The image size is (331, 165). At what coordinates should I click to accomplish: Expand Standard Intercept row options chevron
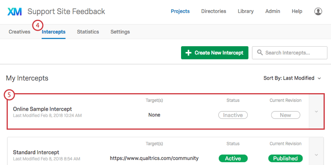[x=316, y=155]
